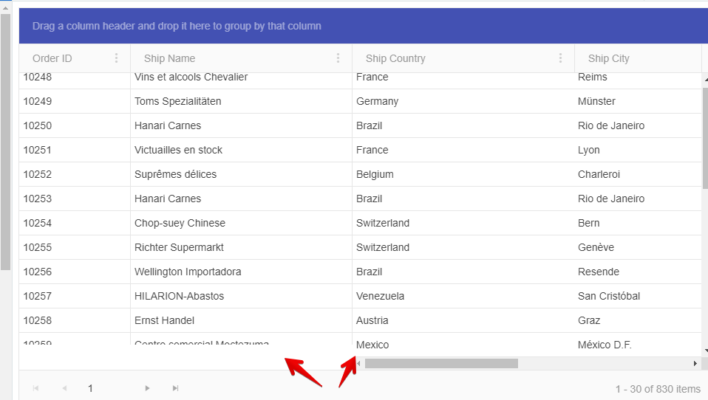This screenshot has height=400, width=708.
Task: Go to last page pager icon
Action: [175, 388]
